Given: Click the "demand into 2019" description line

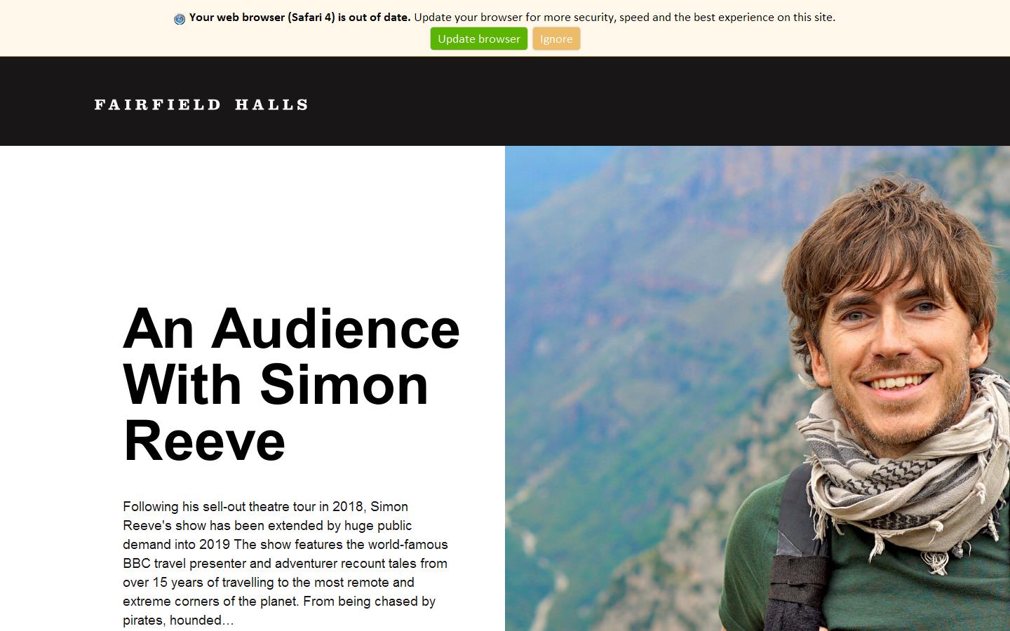Looking at the screenshot, I should (285, 544).
